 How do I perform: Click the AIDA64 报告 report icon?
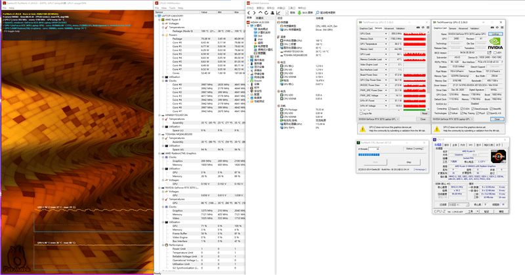[x=287, y=12]
